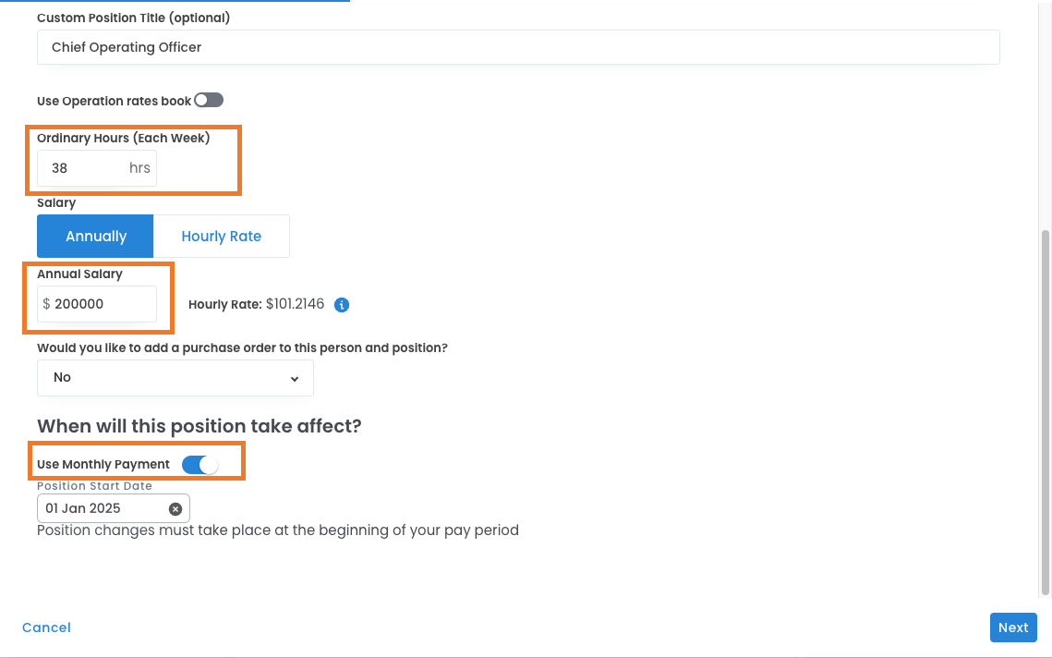Click the Ordinary Hours input showing 38
This screenshot has width=1052, height=658.
pyautogui.click(x=83, y=169)
